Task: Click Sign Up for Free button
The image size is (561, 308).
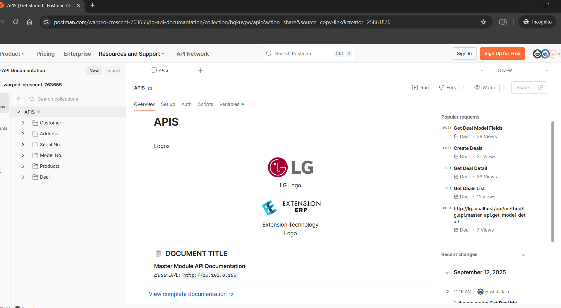Action: tap(502, 54)
